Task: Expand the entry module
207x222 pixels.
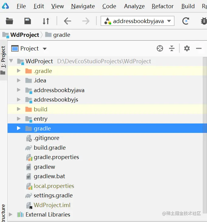Action: coord(19,119)
